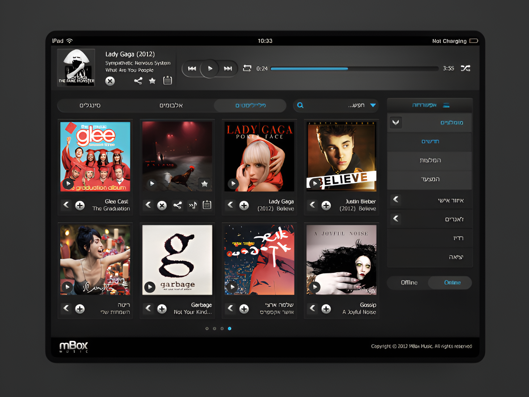Click clipboard icon under rooster album
Viewport: 529px width, 397px height.
coord(207,205)
